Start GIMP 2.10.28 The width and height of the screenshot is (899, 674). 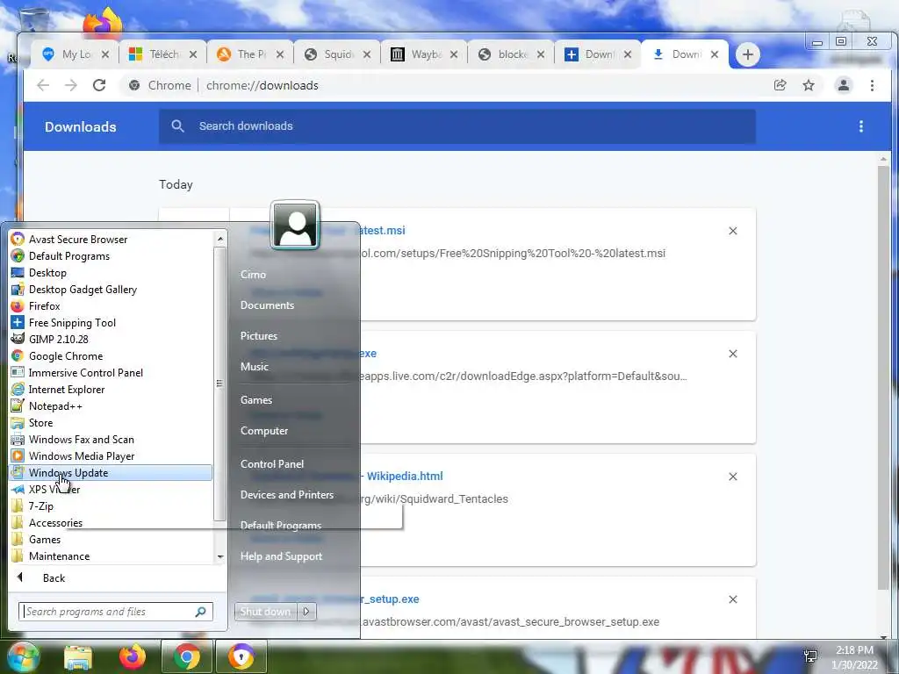[59, 340]
